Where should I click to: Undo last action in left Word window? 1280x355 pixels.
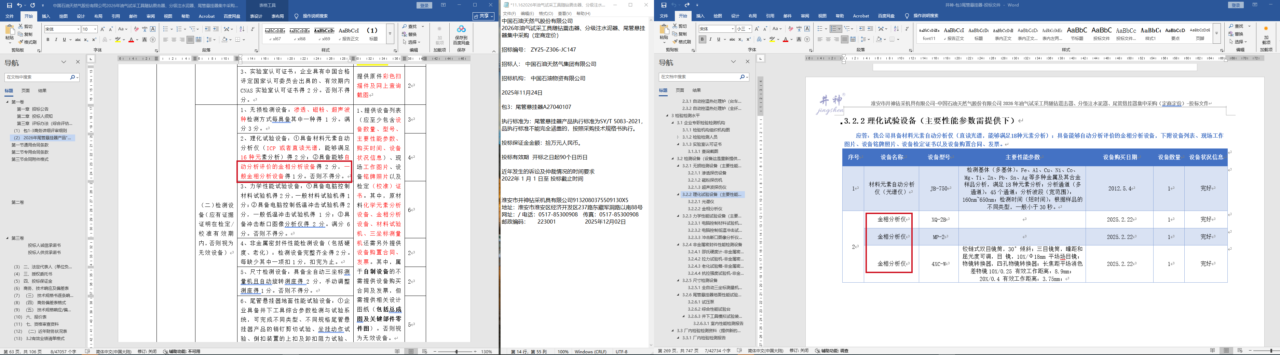(x=19, y=5)
